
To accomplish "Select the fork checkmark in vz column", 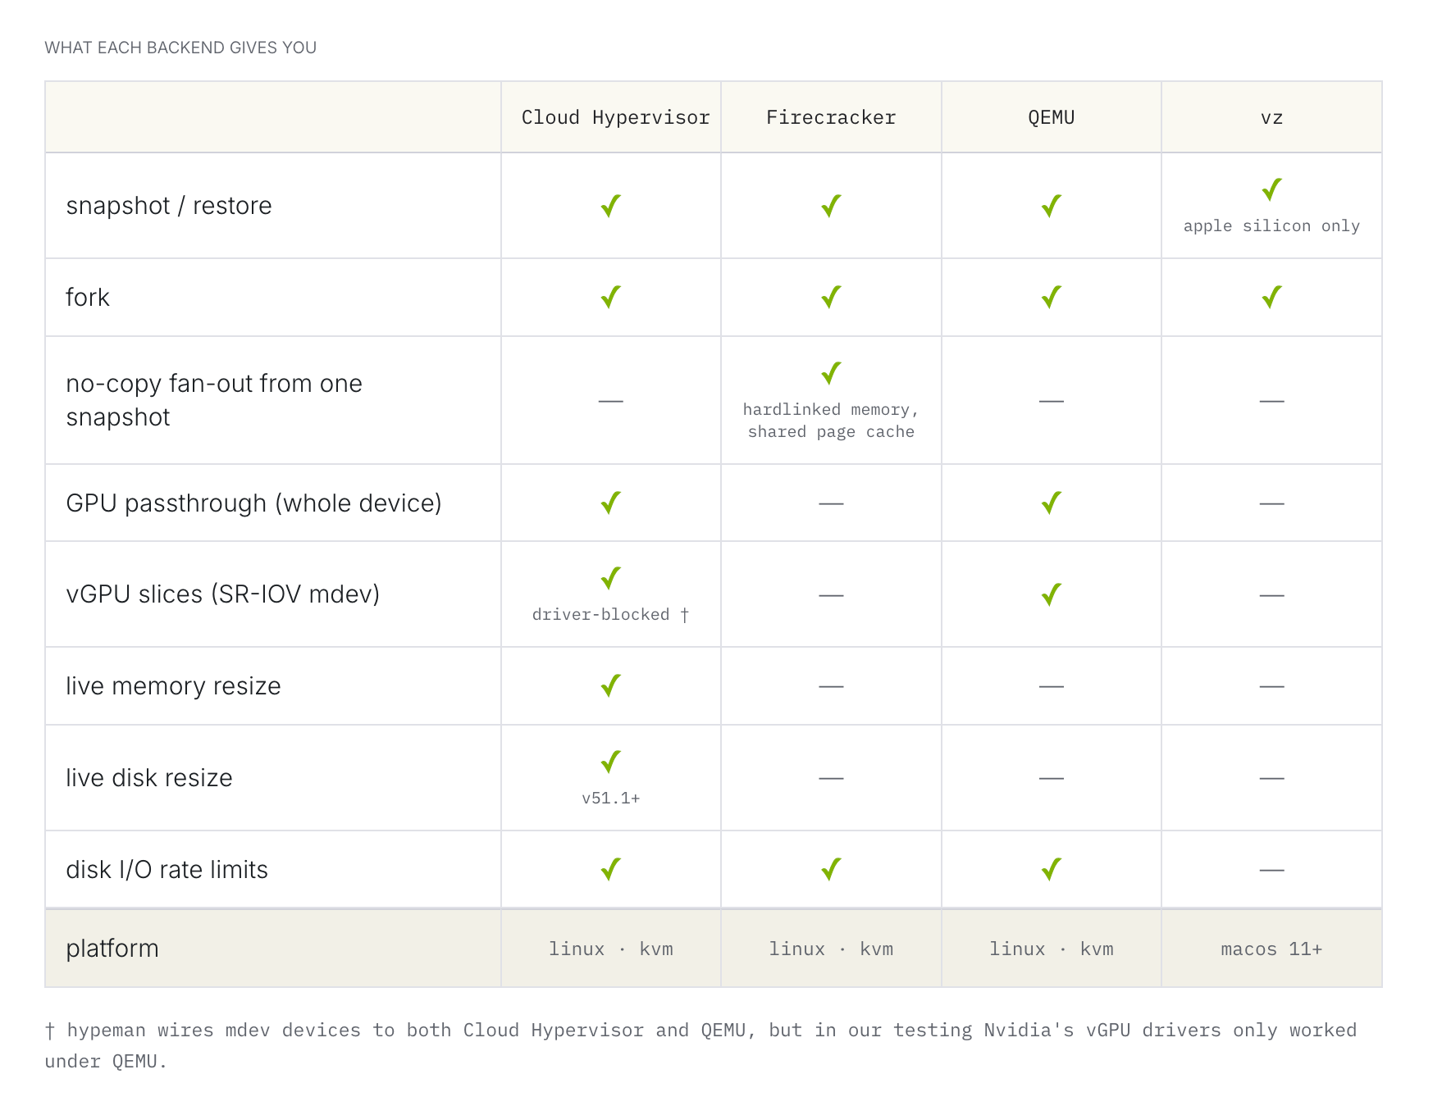I will [x=1271, y=297].
